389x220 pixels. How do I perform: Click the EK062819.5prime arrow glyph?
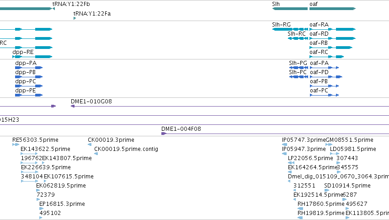click(38, 190)
